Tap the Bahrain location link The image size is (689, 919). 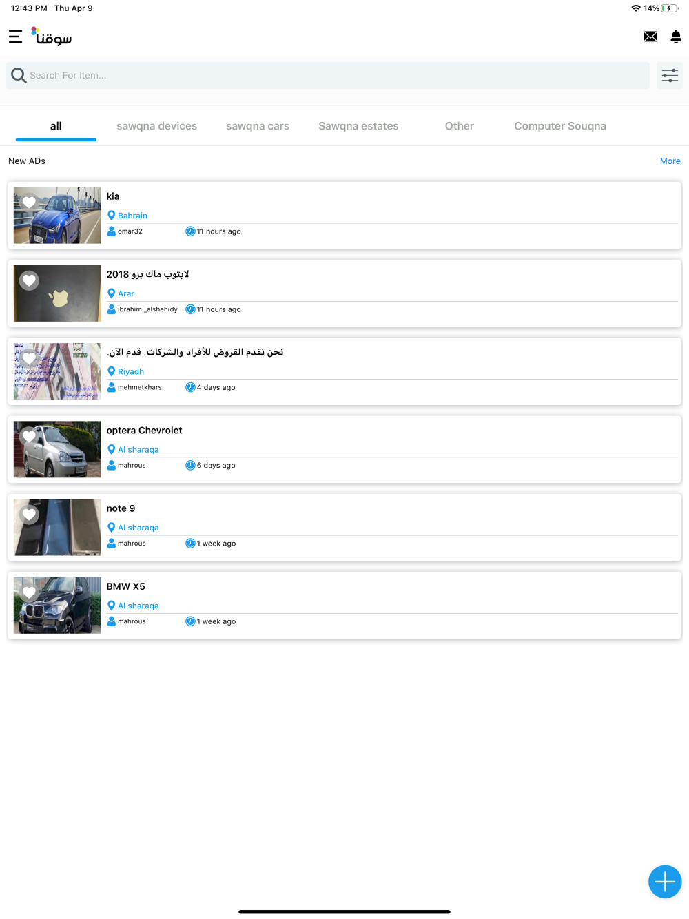tap(132, 216)
